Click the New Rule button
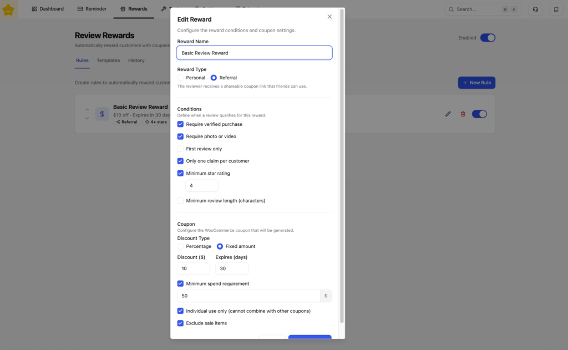The height and width of the screenshot is (350, 568). click(x=476, y=83)
